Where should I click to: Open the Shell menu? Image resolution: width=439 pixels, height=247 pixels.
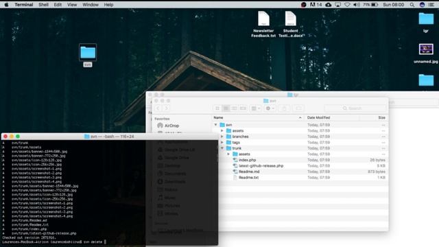coord(43,5)
